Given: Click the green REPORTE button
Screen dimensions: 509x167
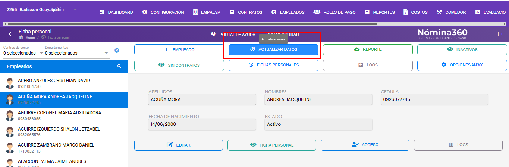Looking at the screenshot, I should (368, 50).
